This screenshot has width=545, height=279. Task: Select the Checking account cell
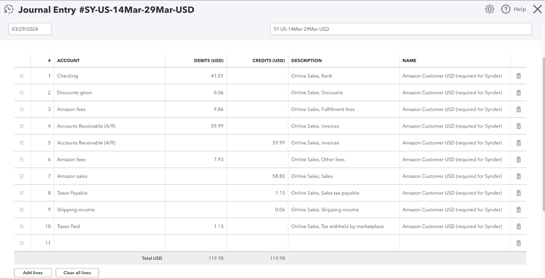(109, 76)
